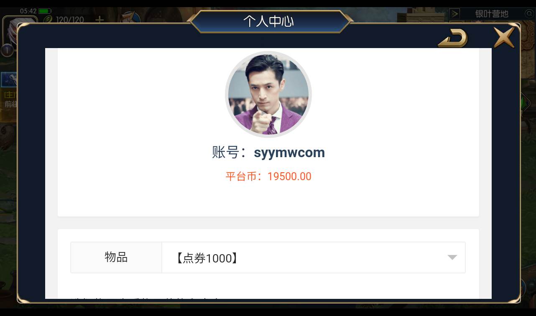Click the 平台币 19500.00 balance text
The height and width of the screenshot is (316, 536).
pyautogui.click(x=268, y=176)
